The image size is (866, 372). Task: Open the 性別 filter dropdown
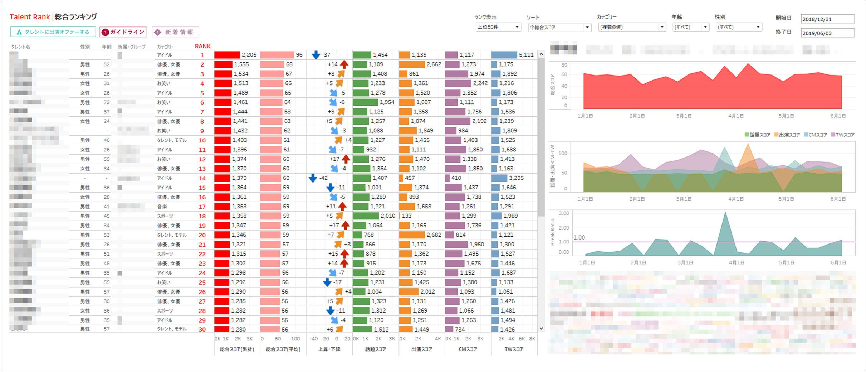(x=739, y=27)
